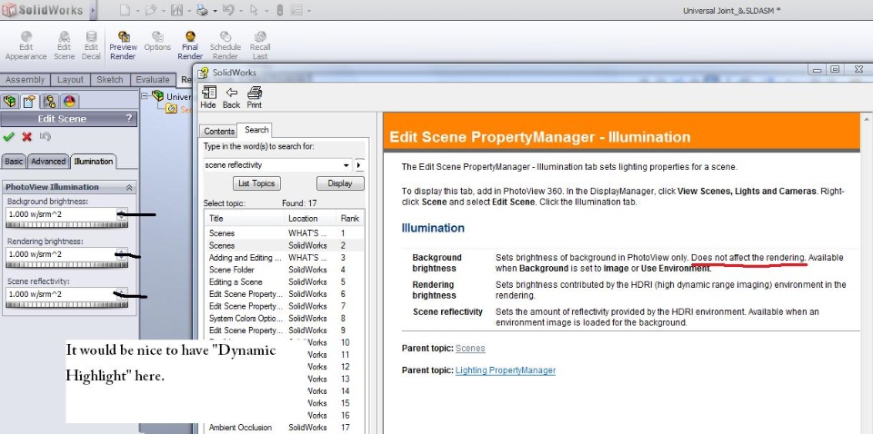This screenshot has width=873, height=434.
Task: Sort help results by Title column
Action: (245, 219)
